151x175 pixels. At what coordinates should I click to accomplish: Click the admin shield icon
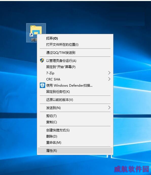pyautogui.click(x=42, y=60)
